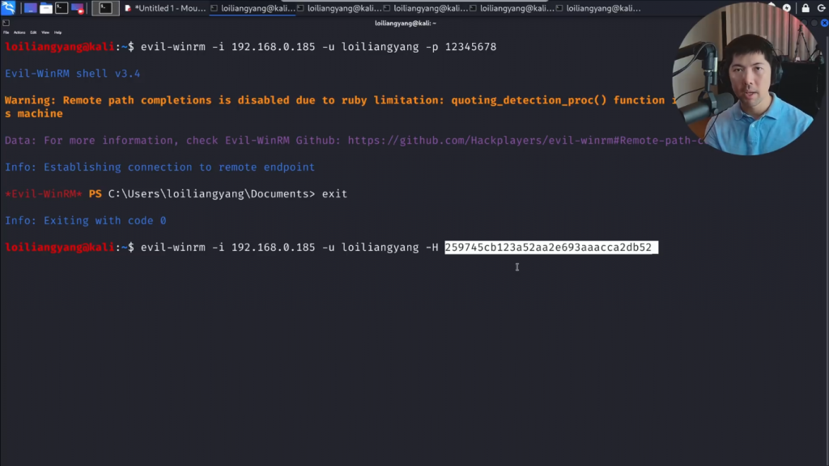Open the file manager panel icon
Image resolution: width=829 pixels, height=466 pixels.
[x=46, y=8]
